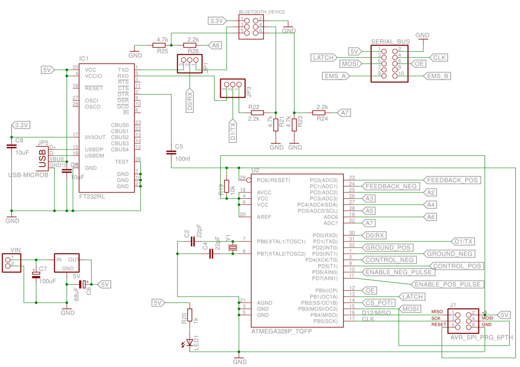Click the USB connector symbol at JP5
This screenshot has height=367, width=520.
click(43, 159)
